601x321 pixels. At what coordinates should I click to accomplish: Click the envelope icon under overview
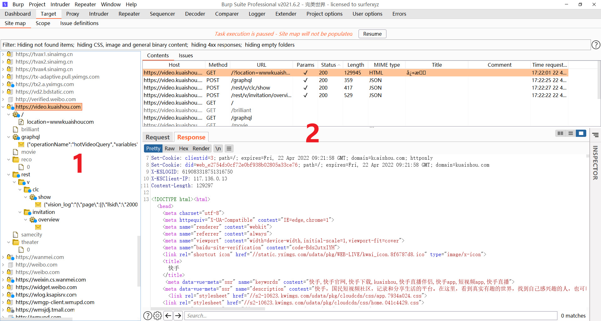38,227
